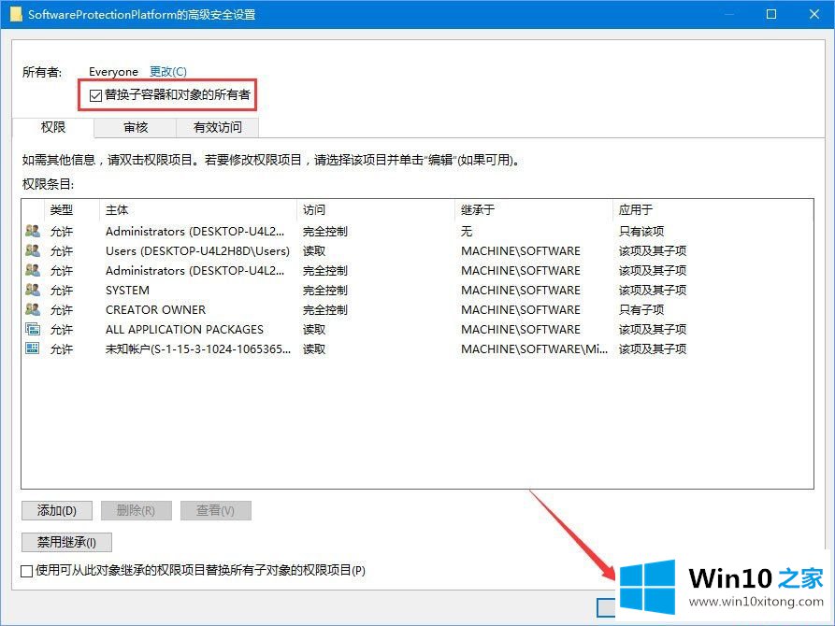Image resolution: width=835 pixels, height=626 pixels.
Task: Sort by the 访问 column header
Action: click(376, 209)
